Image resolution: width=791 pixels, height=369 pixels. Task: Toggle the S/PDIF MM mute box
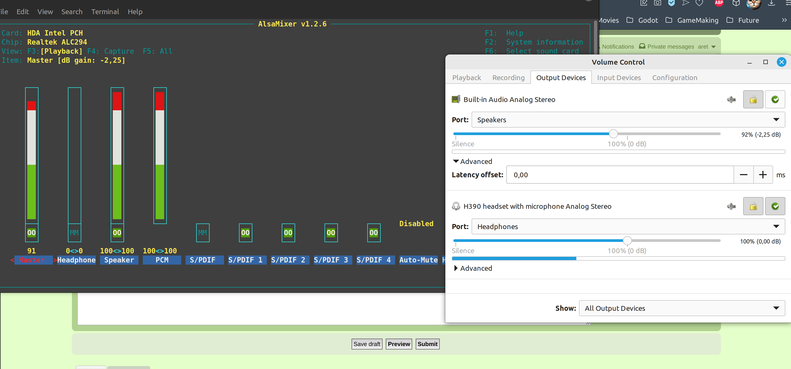coord(203,233)
